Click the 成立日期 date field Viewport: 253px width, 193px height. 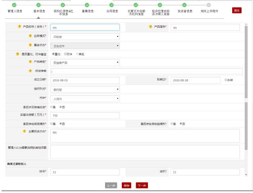pyautogui.click(x=85, y=80)
